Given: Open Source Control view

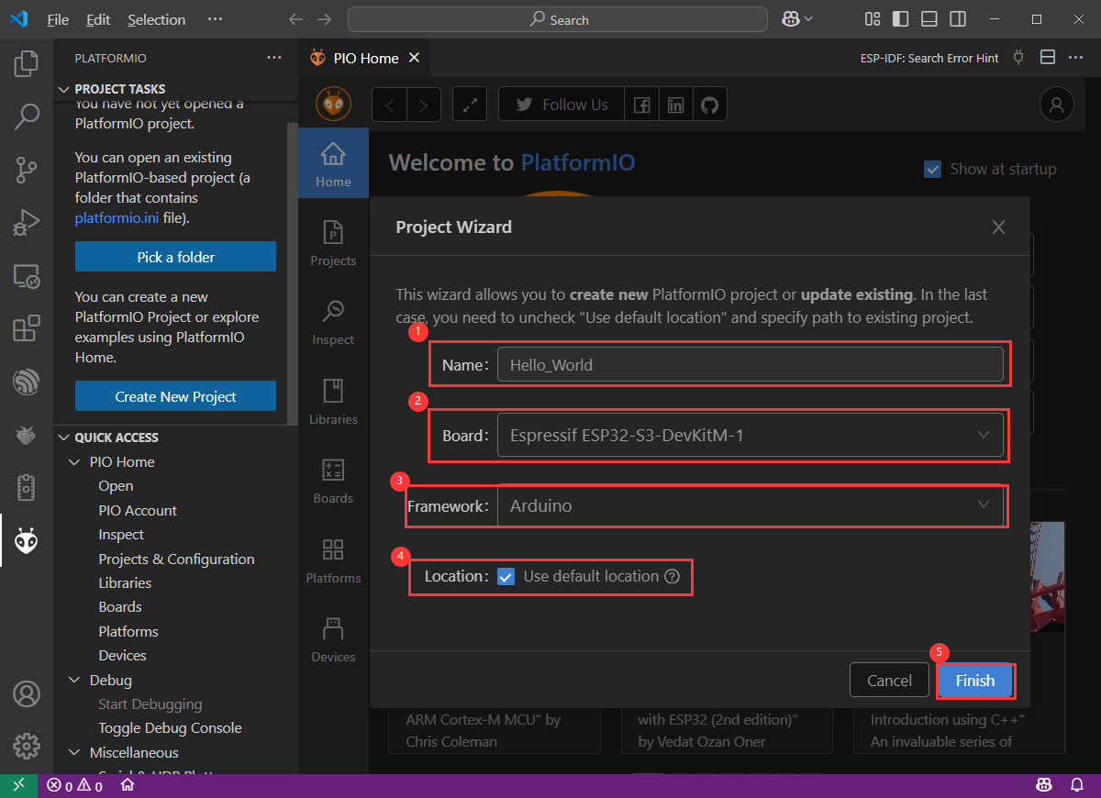Looking at the screenshot, I should tap(27, 170).
